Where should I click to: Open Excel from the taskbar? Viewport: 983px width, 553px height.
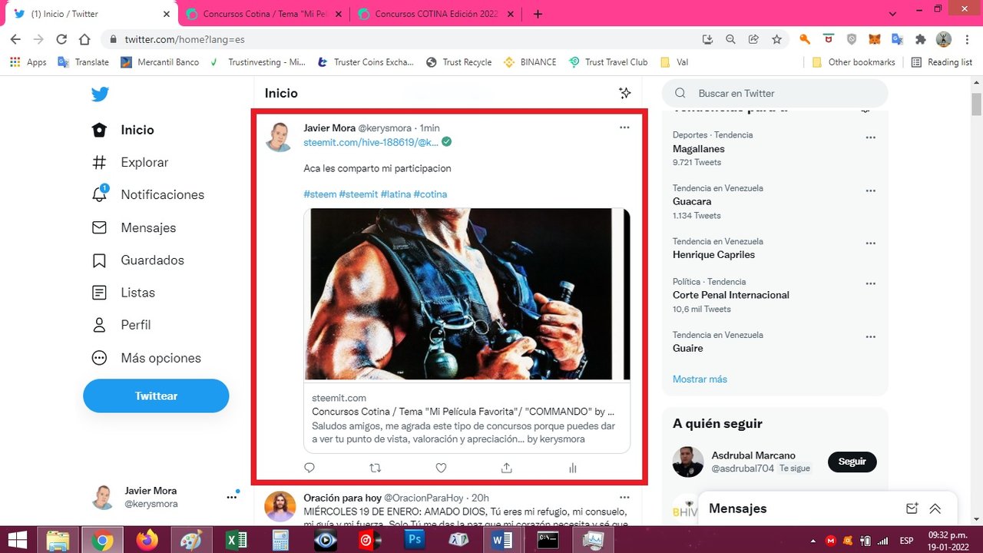click(x=236, y=541)
